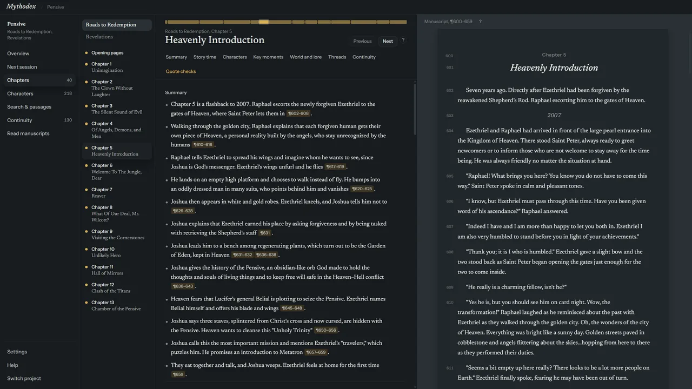Open the Continuity tab in chapter view
Screen dimensions: 692x389
364,57
